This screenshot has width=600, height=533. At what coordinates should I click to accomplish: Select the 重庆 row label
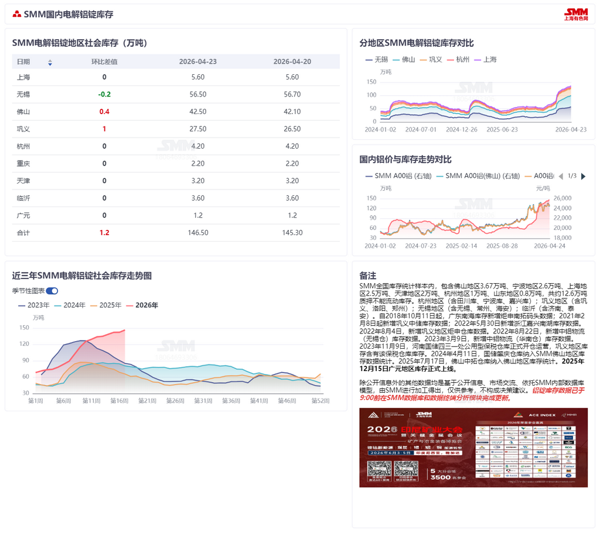[x=23, y=164]
